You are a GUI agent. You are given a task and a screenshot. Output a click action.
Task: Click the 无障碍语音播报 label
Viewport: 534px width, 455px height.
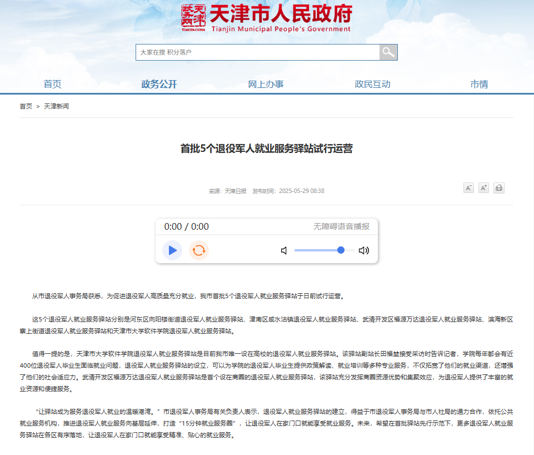(x=341, y=226)
